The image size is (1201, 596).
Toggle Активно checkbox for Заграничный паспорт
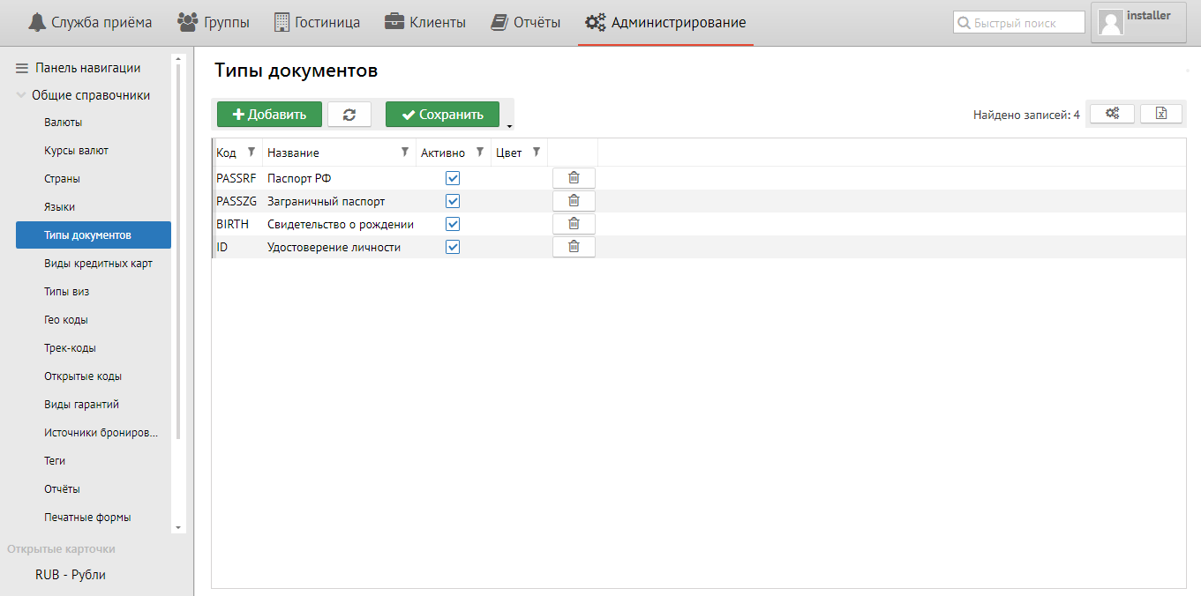(x=453, y=201)
